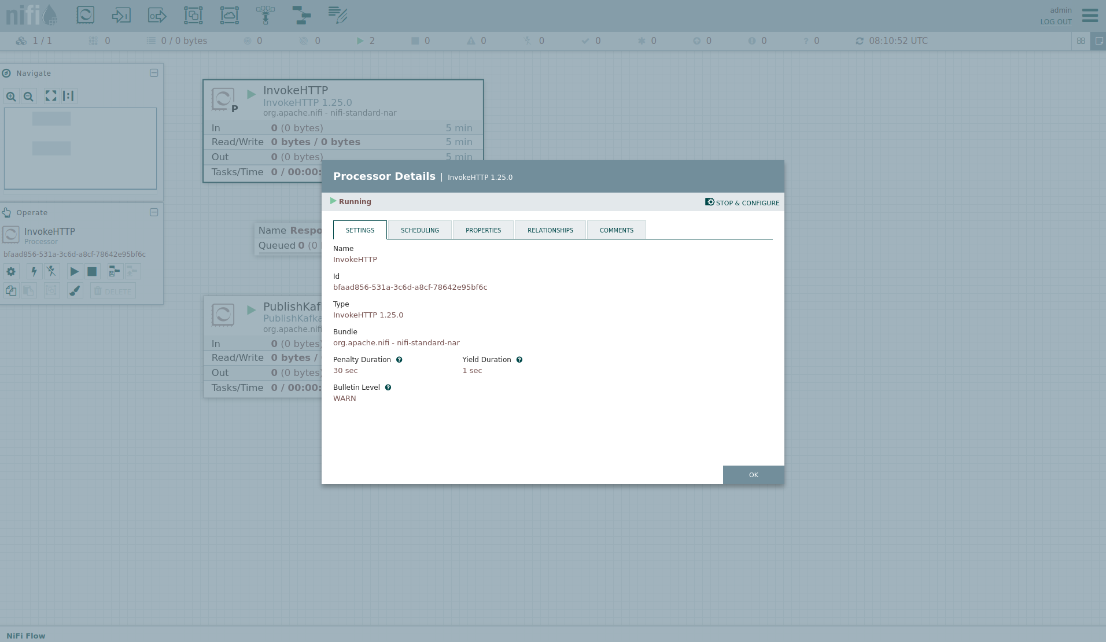Click the birdseye navigation minimap
The width and height of the screenshot is (1106, 642).
click(x=80, y=148)
